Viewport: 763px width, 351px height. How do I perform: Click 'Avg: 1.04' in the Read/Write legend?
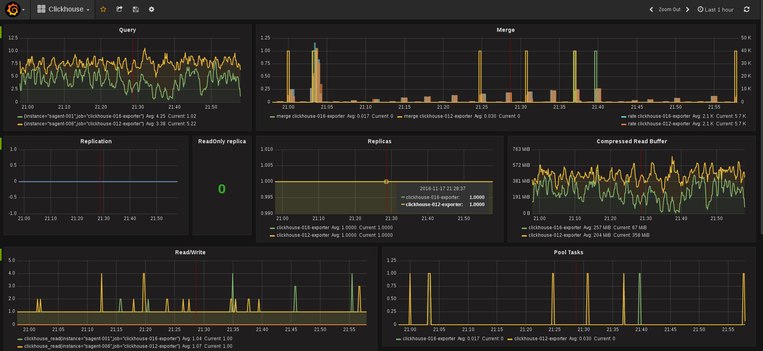tap(192, 339)
